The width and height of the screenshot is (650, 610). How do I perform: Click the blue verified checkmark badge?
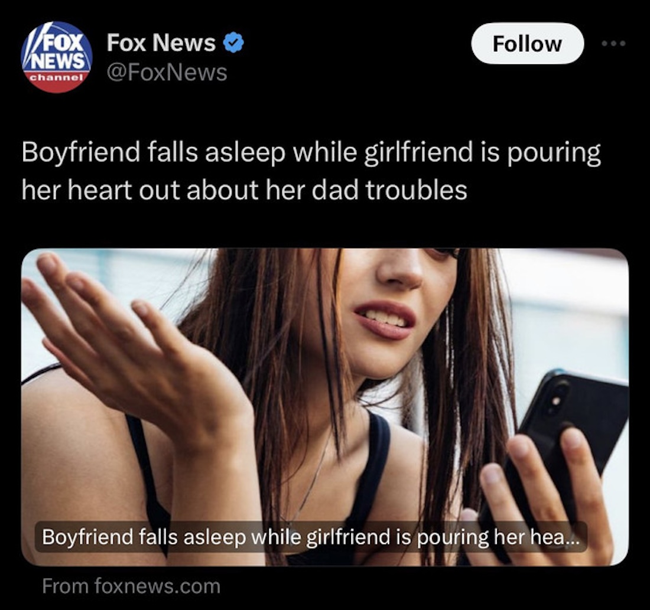(234, 43)
